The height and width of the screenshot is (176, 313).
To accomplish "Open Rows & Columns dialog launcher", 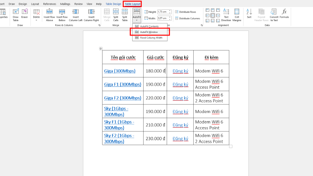I will [x=99, y=25].
